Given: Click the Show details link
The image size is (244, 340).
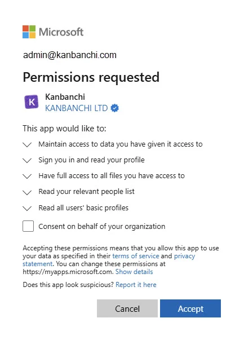Looking at the screenshot, I should click(x=134, y=272).
